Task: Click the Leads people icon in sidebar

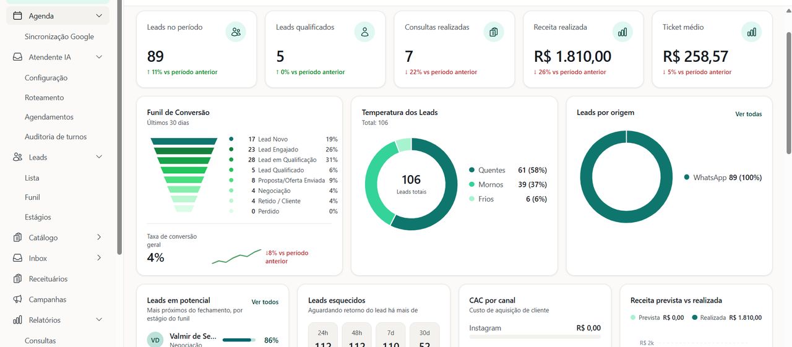Action: click(17, 157)
